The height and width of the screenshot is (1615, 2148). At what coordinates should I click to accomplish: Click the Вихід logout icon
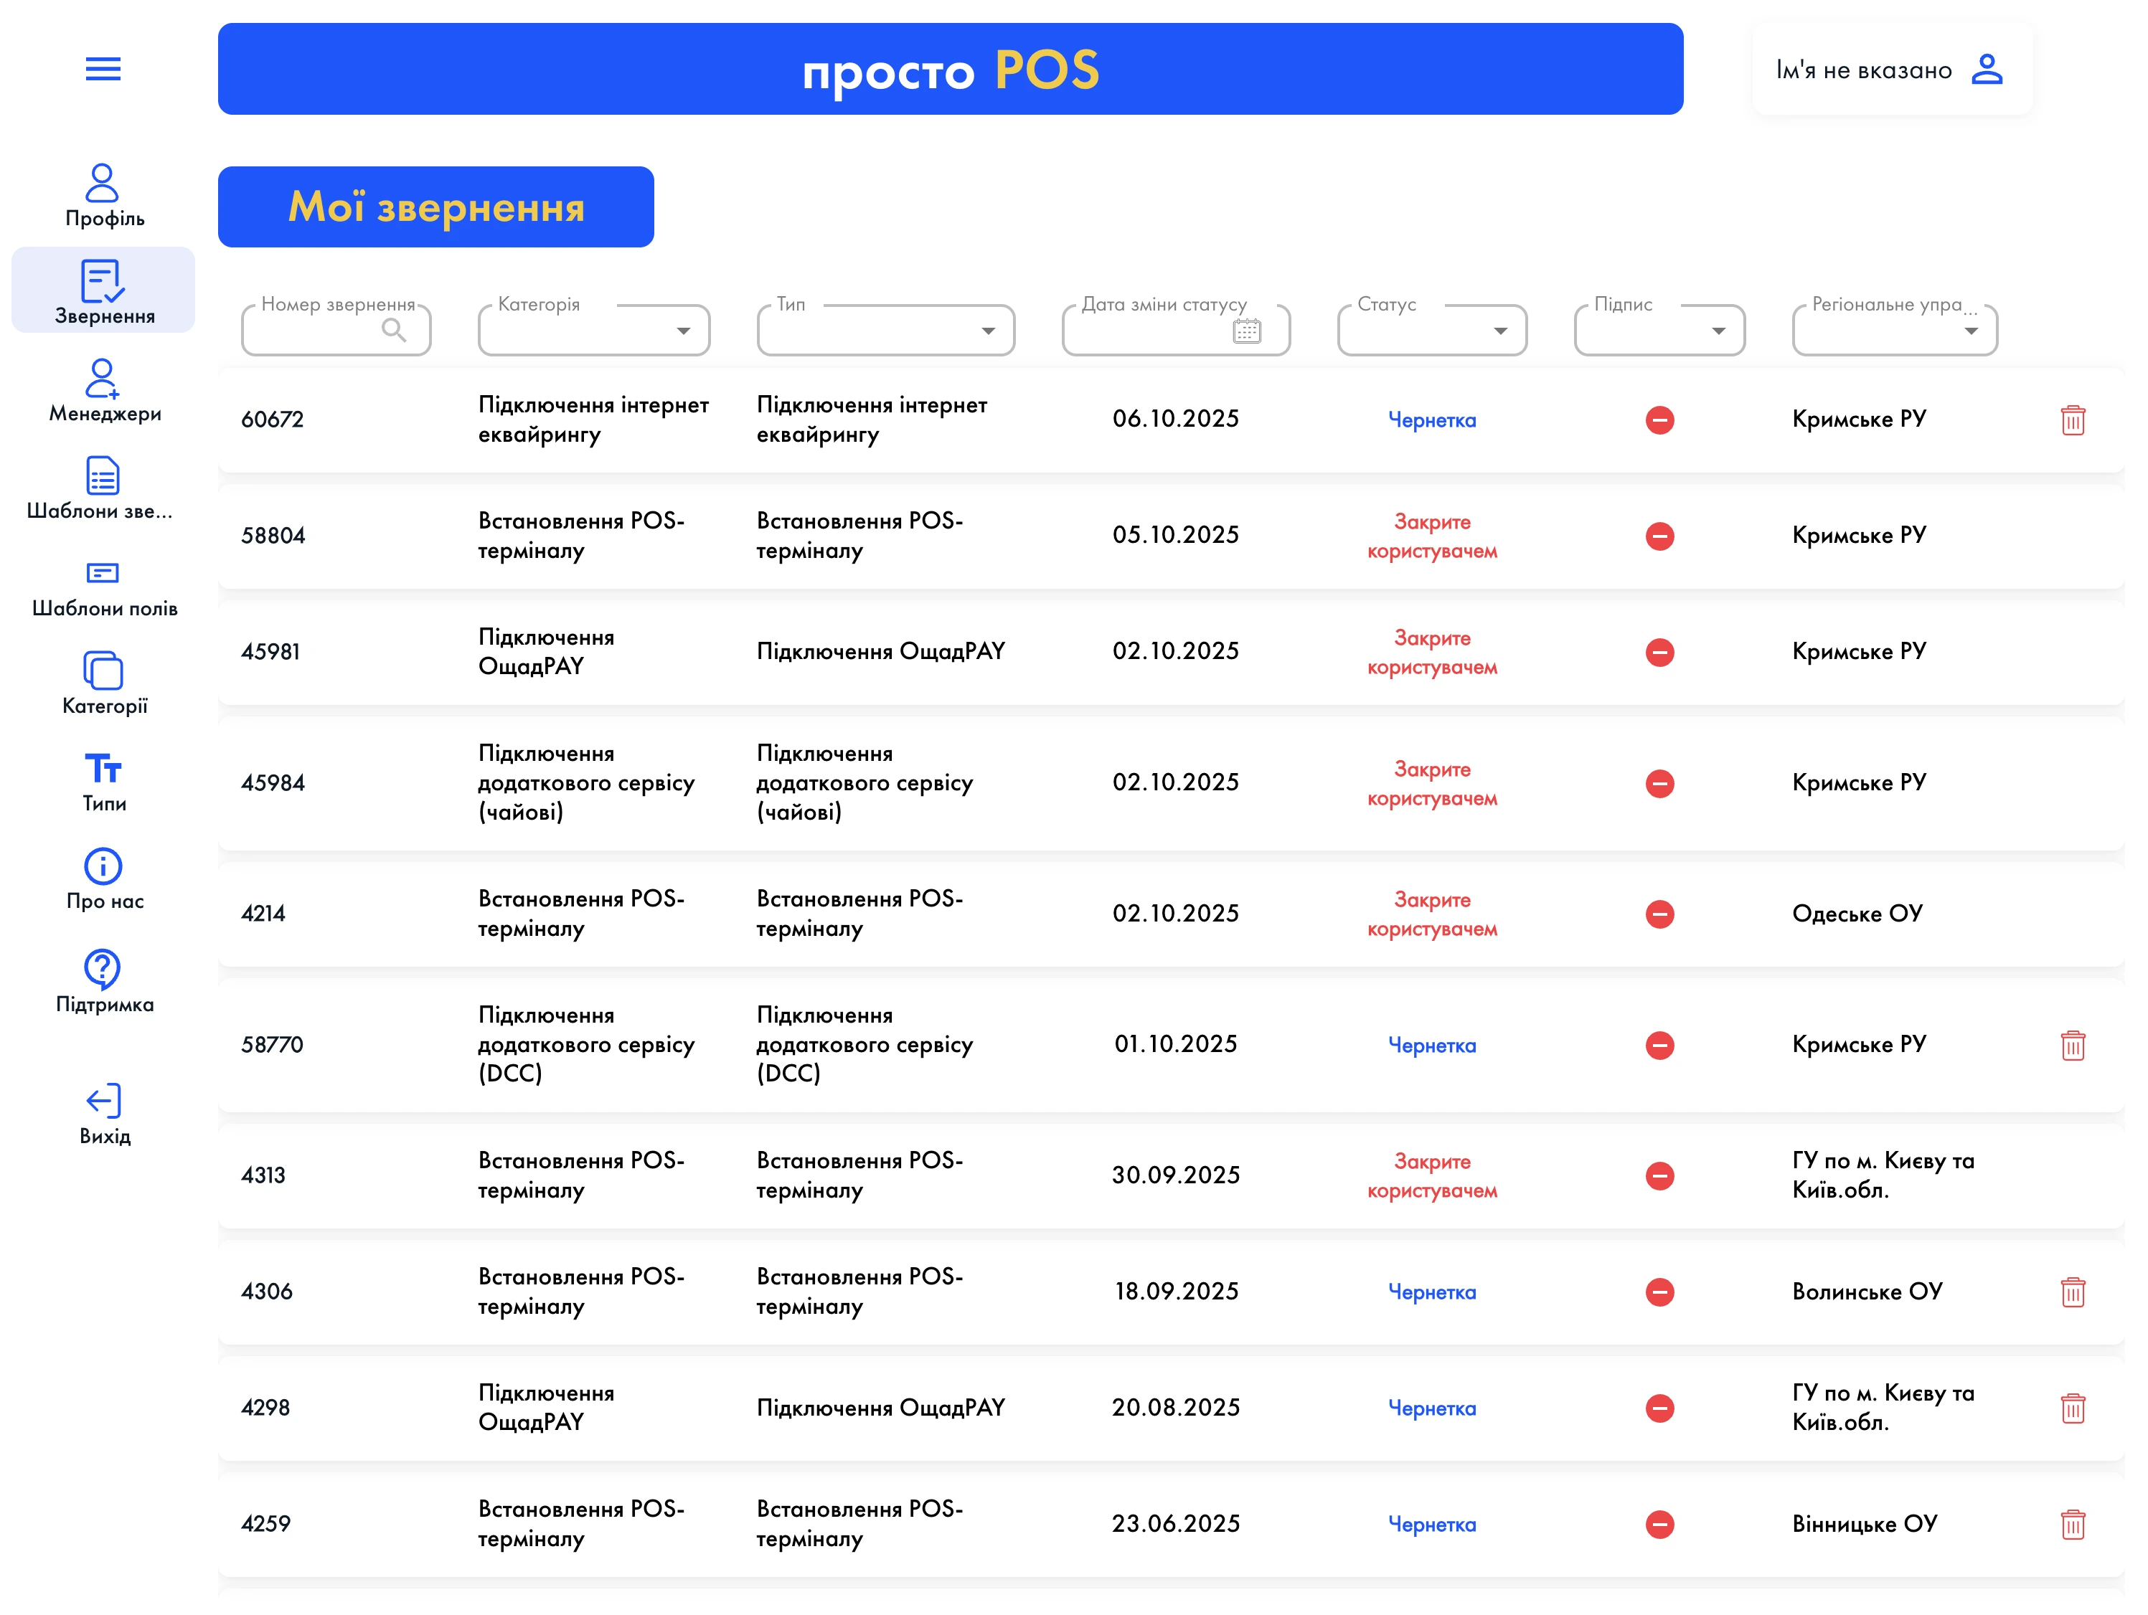coord(103,1101)
